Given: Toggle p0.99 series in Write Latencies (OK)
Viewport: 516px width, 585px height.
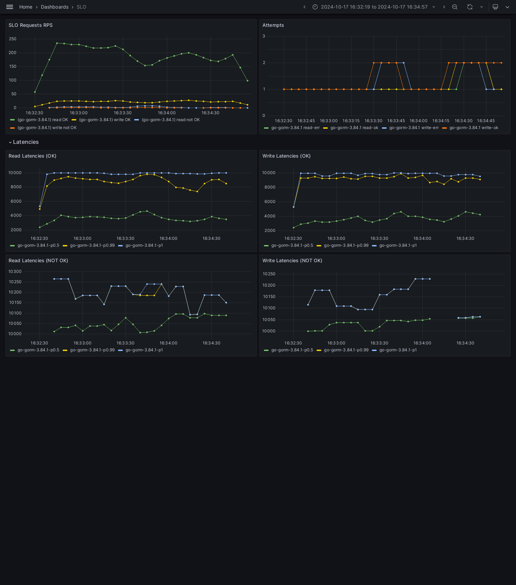Looking at the screenshot, I should coord(346,245).
